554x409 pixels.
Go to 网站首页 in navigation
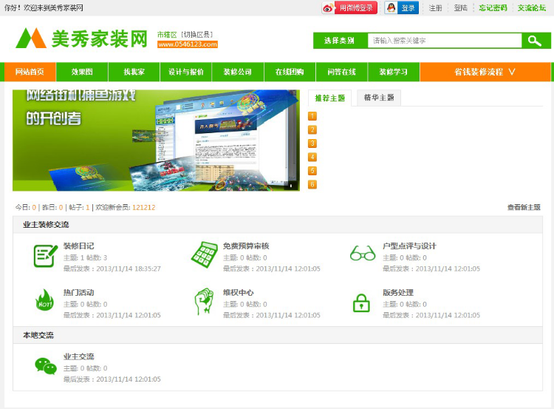coord(30,72)
